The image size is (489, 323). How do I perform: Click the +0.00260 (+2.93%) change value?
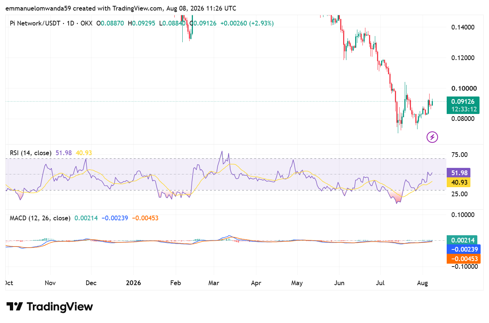[247, 23]
